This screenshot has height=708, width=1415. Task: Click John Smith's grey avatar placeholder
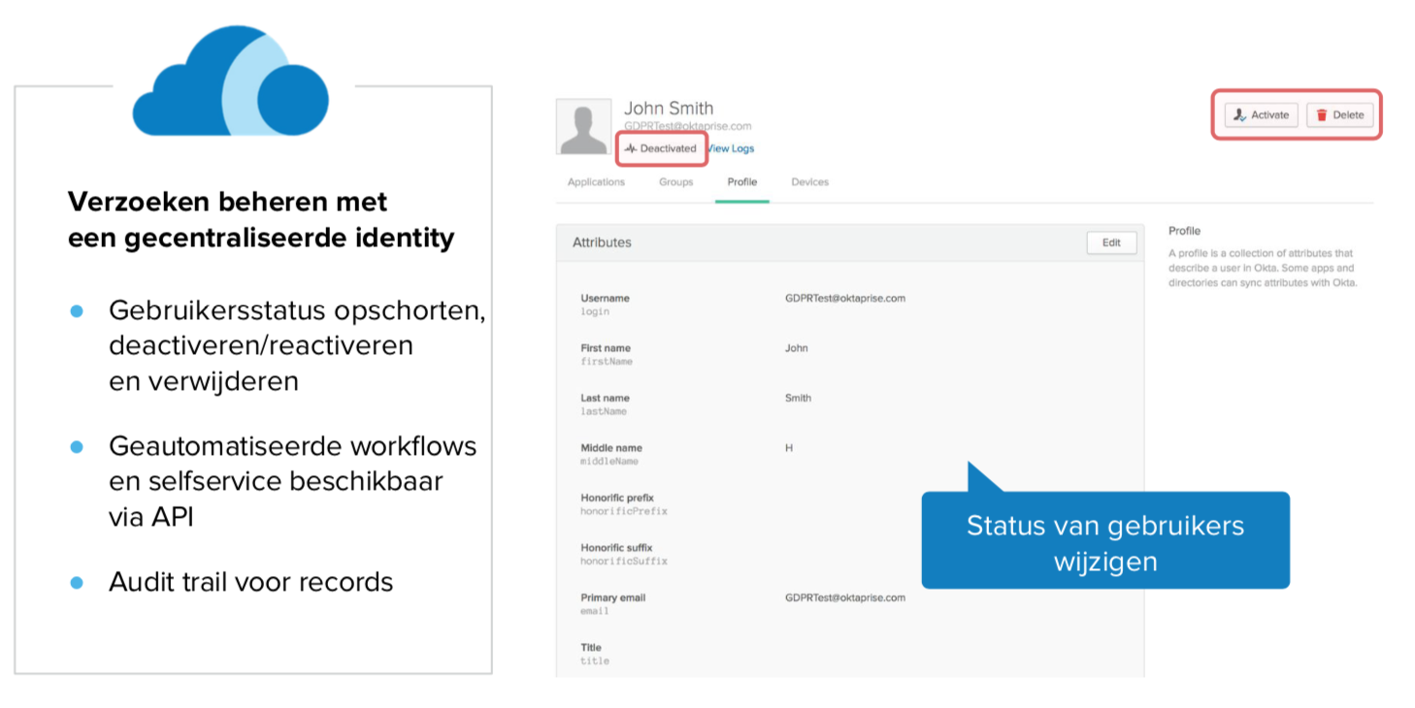coord(583,127)
